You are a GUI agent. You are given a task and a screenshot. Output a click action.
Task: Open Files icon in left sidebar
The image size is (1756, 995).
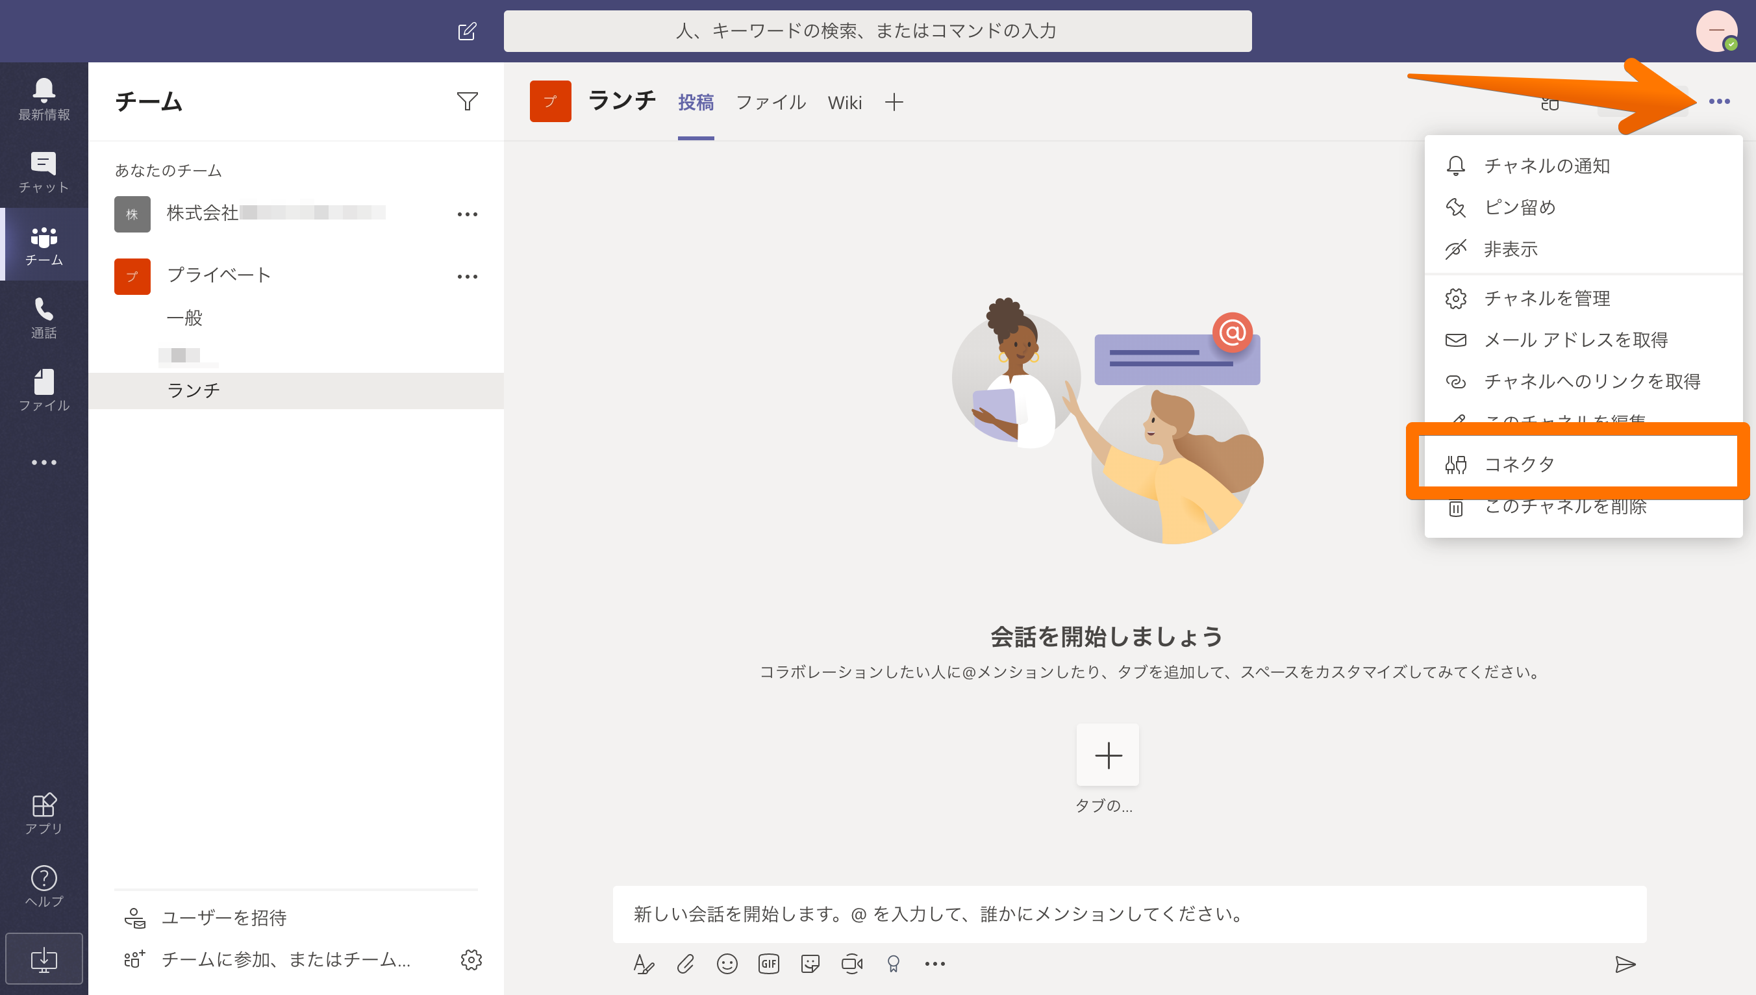tap(44, 390)
